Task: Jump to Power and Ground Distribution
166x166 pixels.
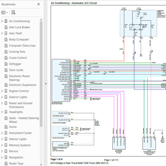Action: click(21, 105)
